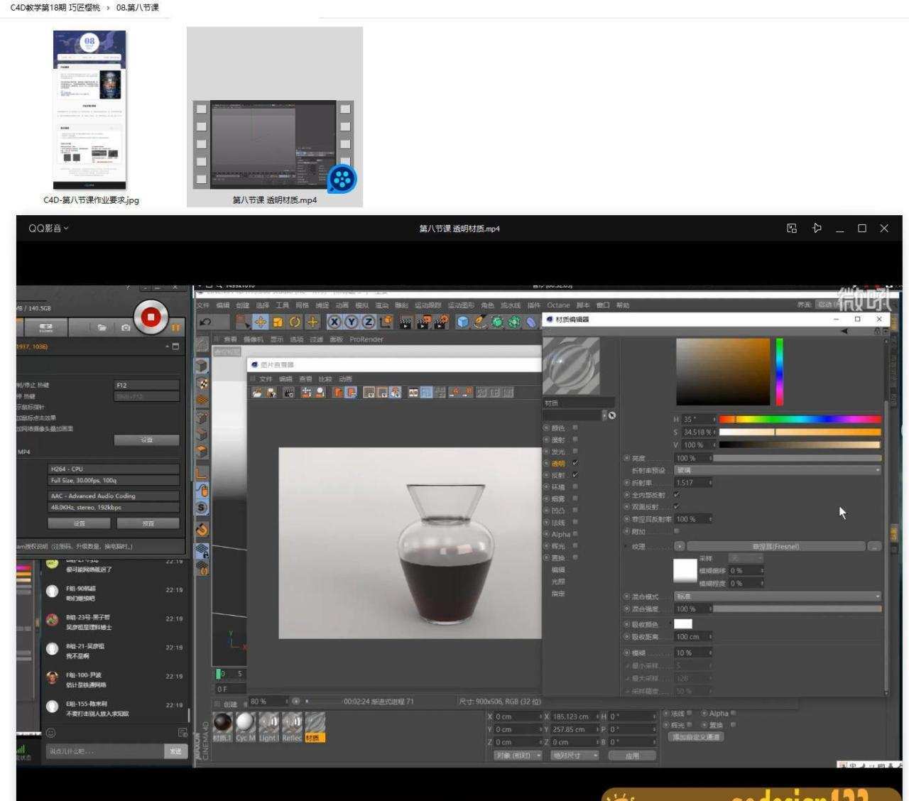The height and width of the screenshot is (801, 909).
Task: Open 混合模式 dropdown showing 标准
Action: pyautogui.click(x=778, y=596)
